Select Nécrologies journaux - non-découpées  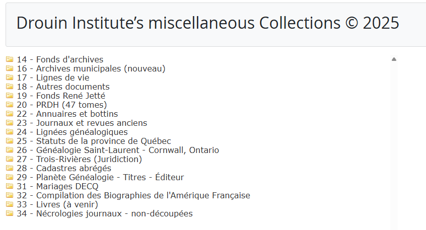tap(114, 213)
